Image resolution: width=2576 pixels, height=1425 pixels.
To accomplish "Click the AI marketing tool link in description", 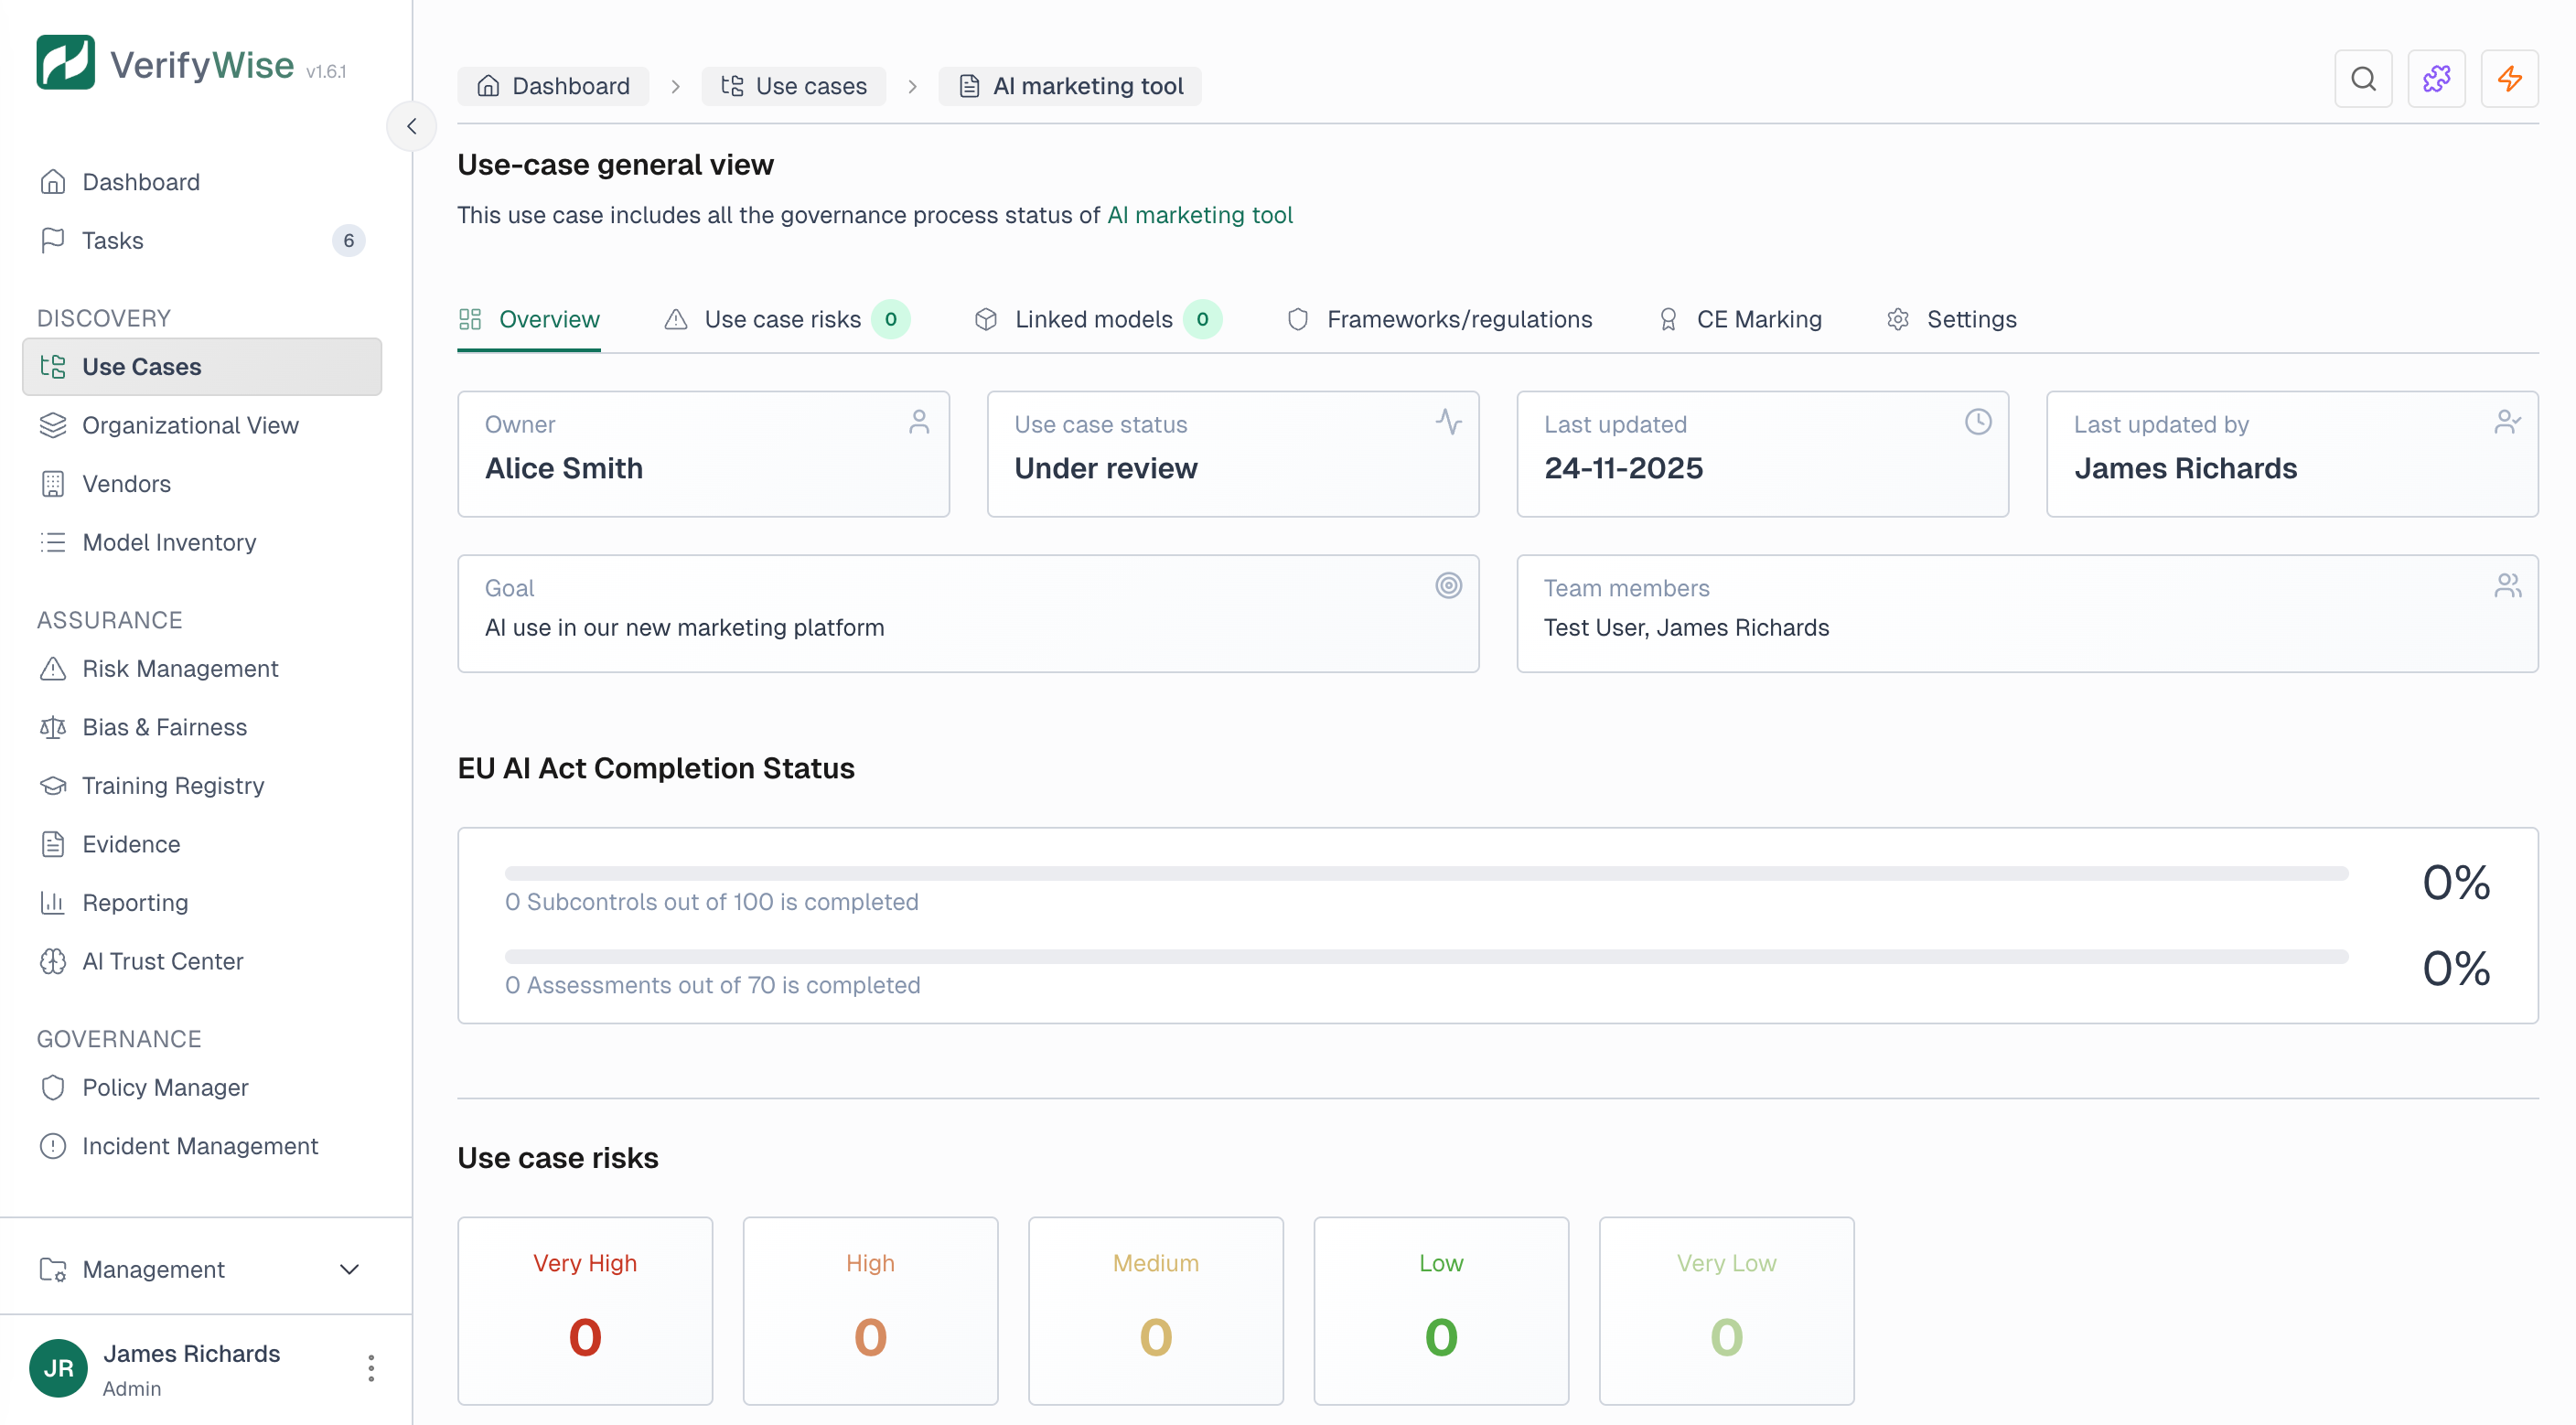I will [x=1200, y=214].
